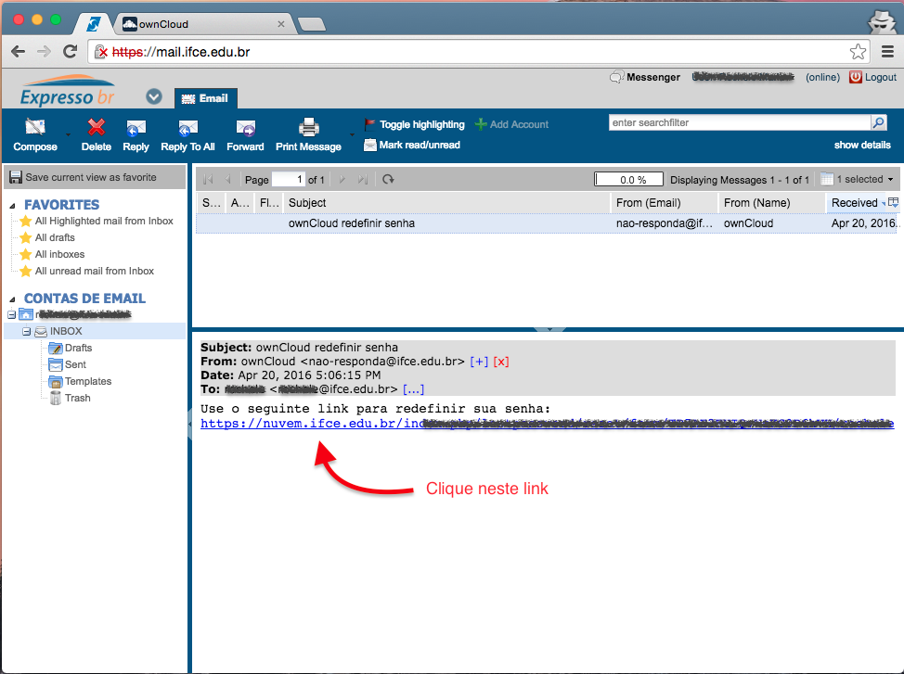Go to previous page of messages
This screenshot has width=904, height=674.
[x=227, y=180]
